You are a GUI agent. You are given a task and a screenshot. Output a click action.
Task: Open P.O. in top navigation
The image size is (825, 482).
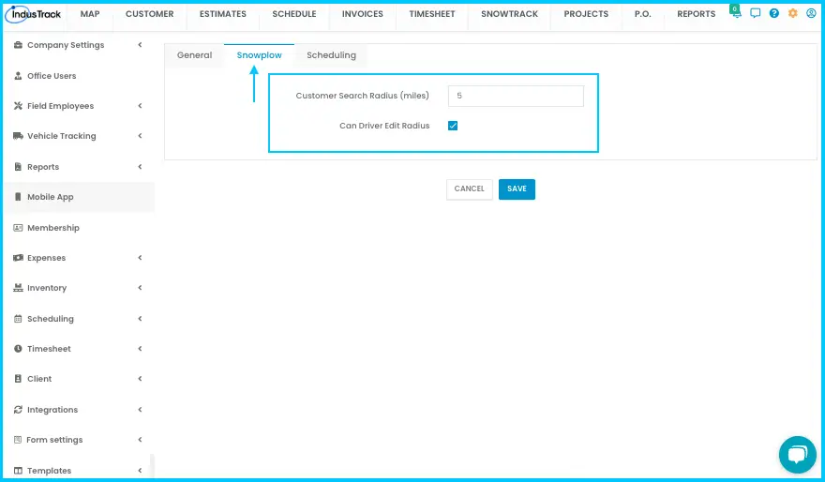point(642,14)
